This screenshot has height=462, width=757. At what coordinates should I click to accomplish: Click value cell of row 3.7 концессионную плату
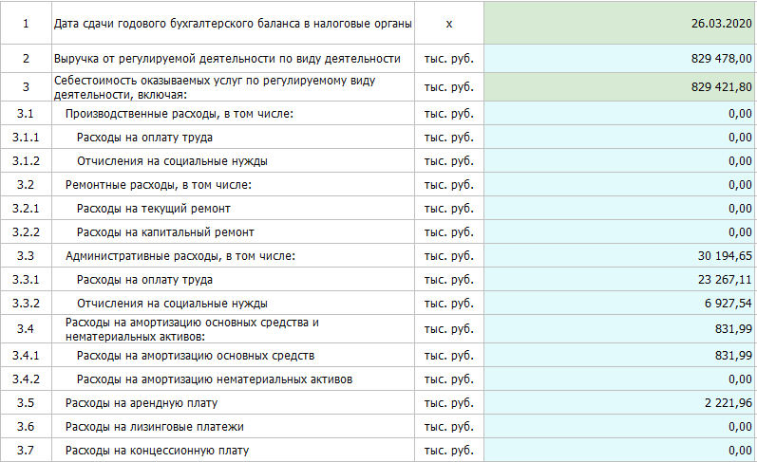620,450
